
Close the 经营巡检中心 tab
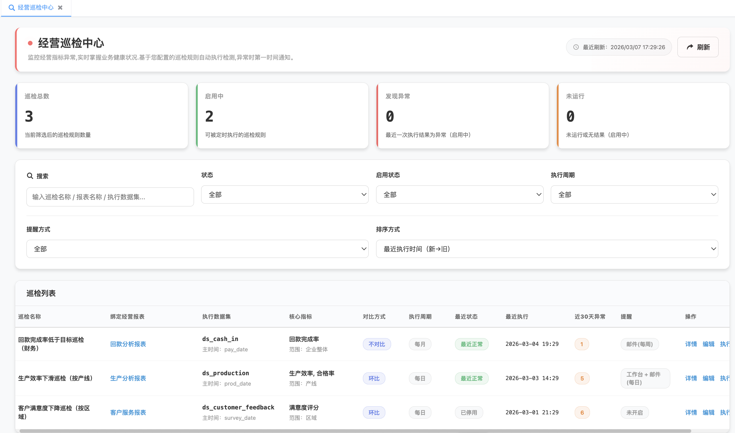[x=60, y=7]
